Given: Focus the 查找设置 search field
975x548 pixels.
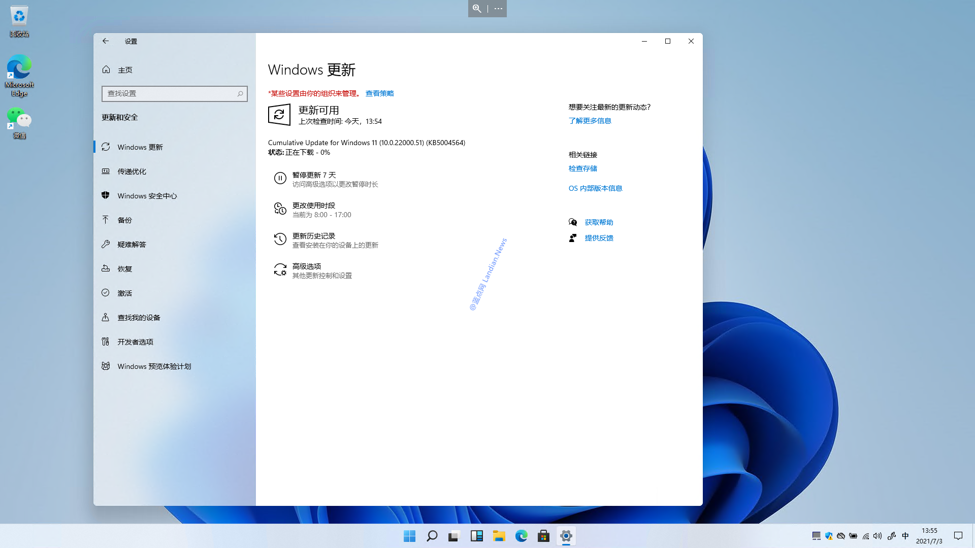Looking at the screenshot, I should pos(175,93).
